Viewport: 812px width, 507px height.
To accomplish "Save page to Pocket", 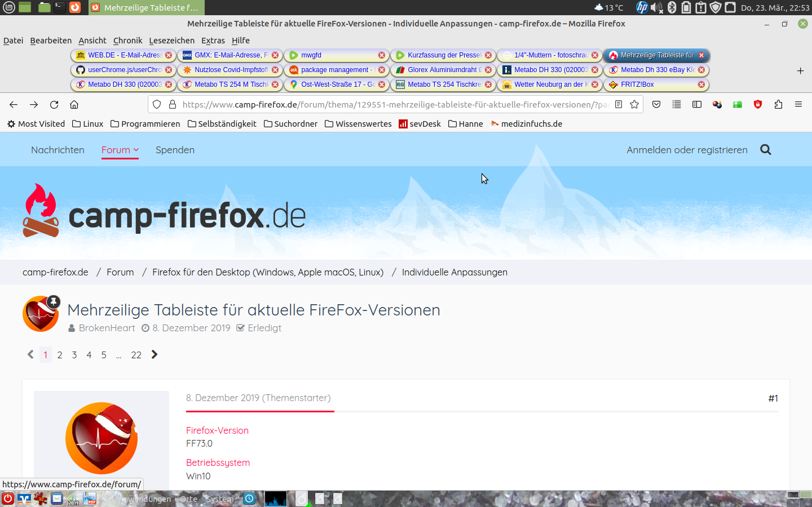I will (656, 104).
